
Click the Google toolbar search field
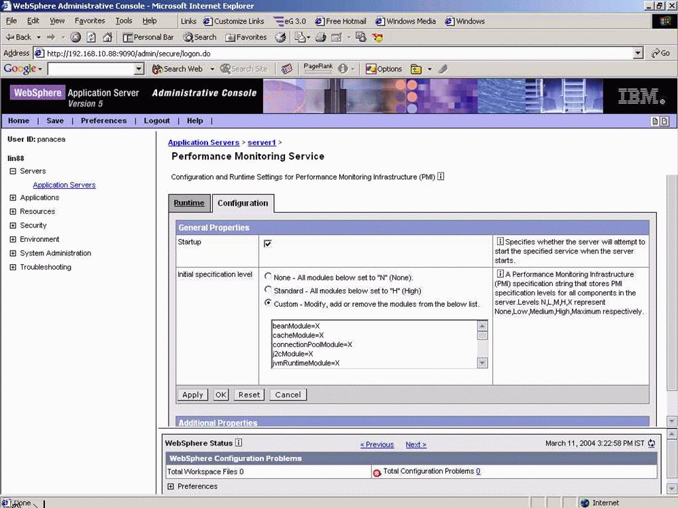point(91,69)
